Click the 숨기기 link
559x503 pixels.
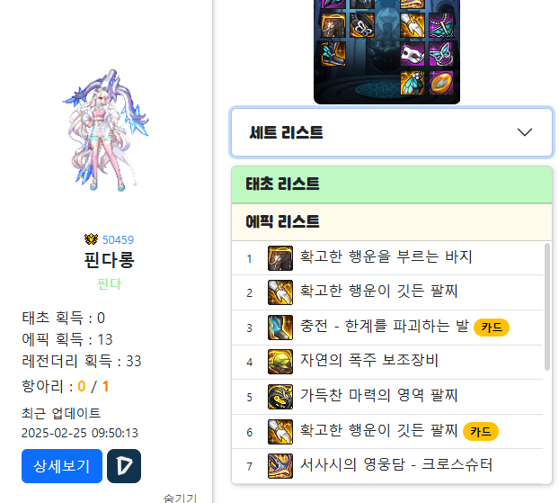pos(180,498)
